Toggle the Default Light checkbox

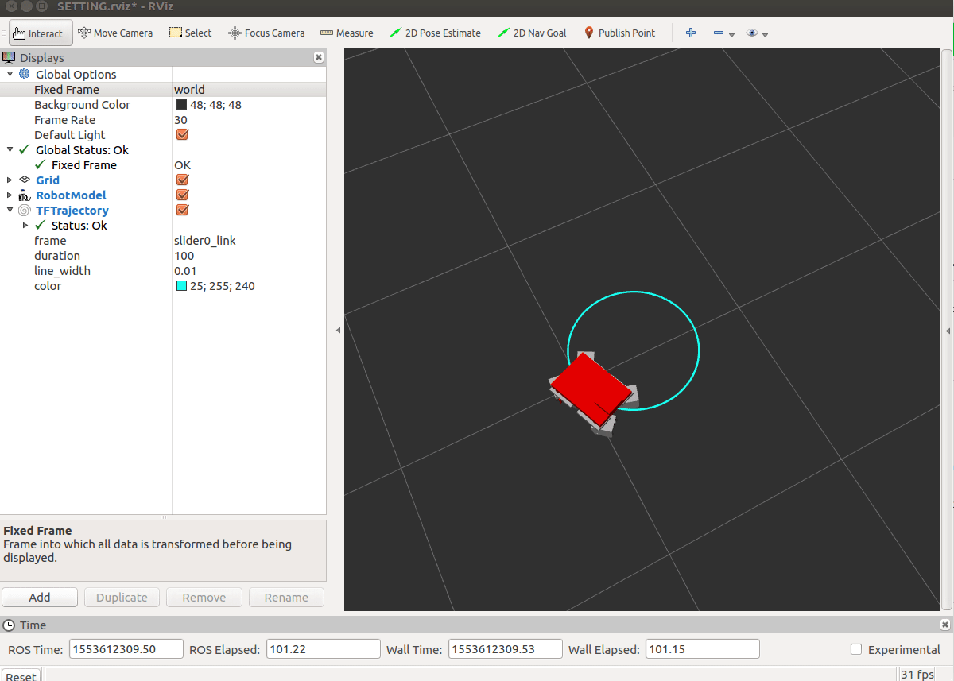182,134
